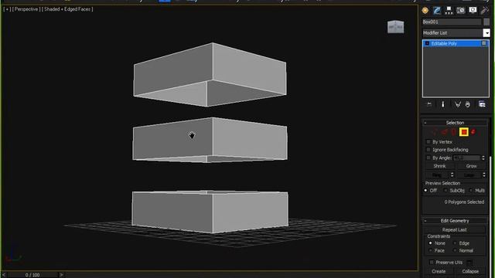The height and width of the screenshot is (278, 495).
Task: Enable Ignore Backfacing checkbox
Action: pyautogui.click(x=428, y=150)
